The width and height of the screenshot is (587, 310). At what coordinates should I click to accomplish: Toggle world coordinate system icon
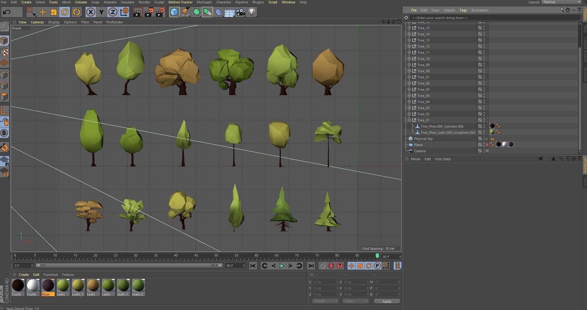pyautogui.click(x=124, y=12)
